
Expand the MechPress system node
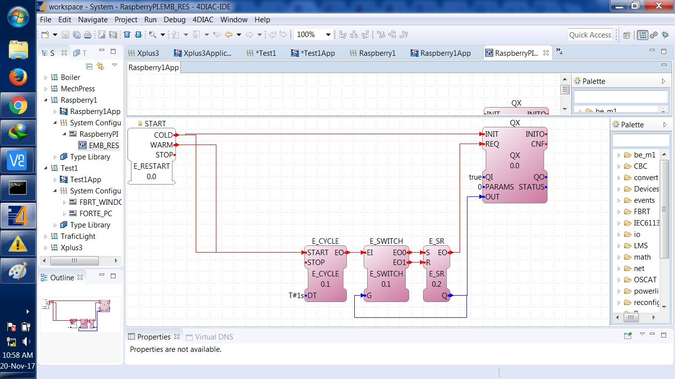(x=46, y=89)
